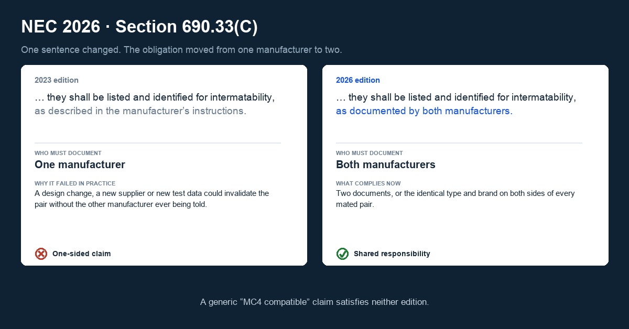This screenshot has height=329, width=629.
Task: Click the design change explanation paragraph
Action: (151, 199)
